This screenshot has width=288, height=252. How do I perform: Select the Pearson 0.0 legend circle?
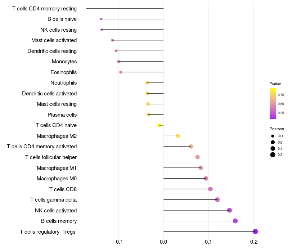[x=273, y=142]
